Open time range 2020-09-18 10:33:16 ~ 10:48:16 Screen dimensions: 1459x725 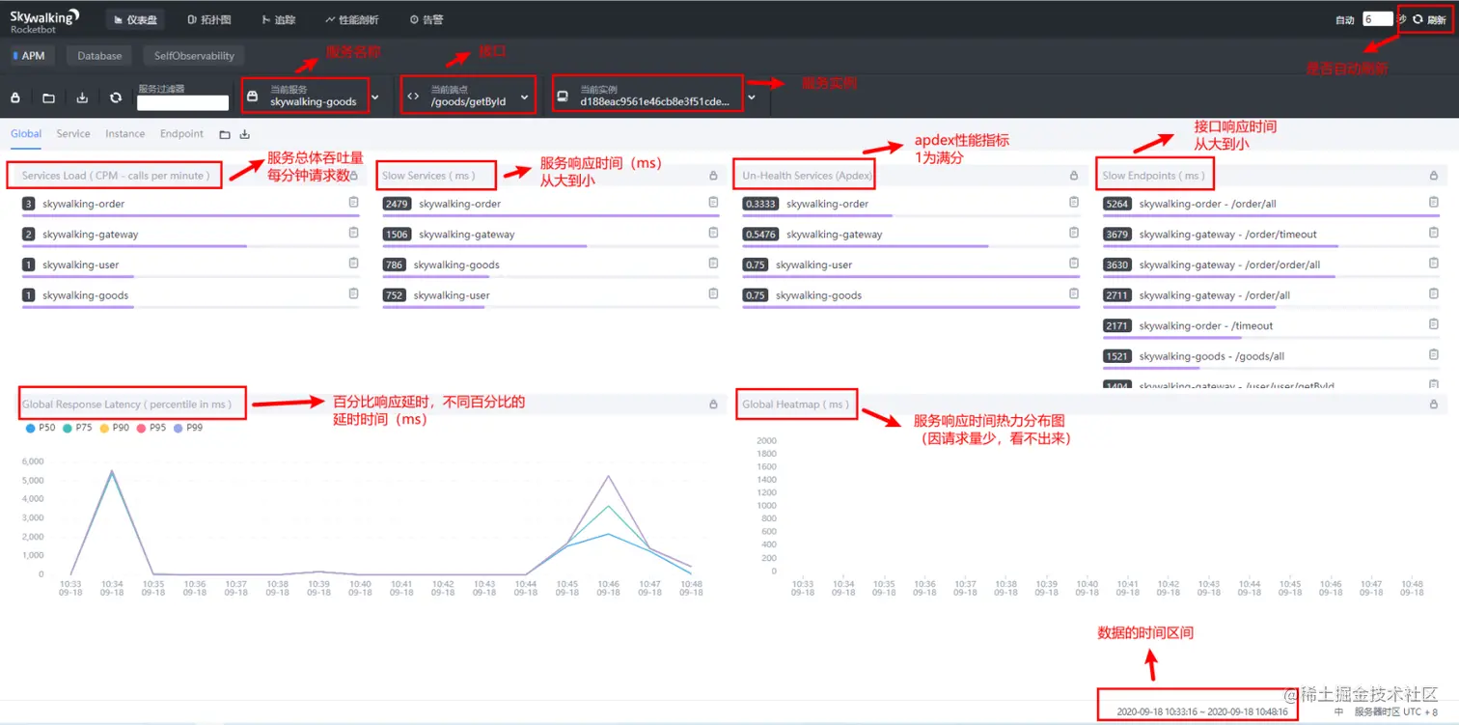[x=1201, y=711]
